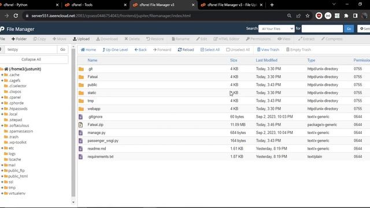This screenshot has height=208, width=370.
Task: Sort files by the Size column header
Action: 234,60
